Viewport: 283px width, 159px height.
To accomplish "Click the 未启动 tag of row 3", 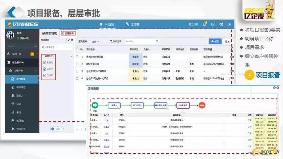I will pos(135,71).
